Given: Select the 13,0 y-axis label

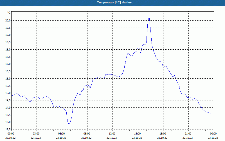Looking at the screenshot, I should point(8,122).
